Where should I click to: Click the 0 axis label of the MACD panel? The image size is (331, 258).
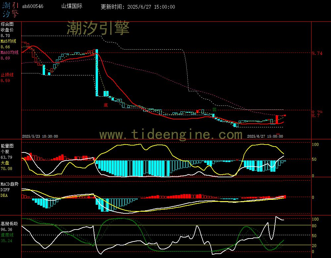coord(313,197)
